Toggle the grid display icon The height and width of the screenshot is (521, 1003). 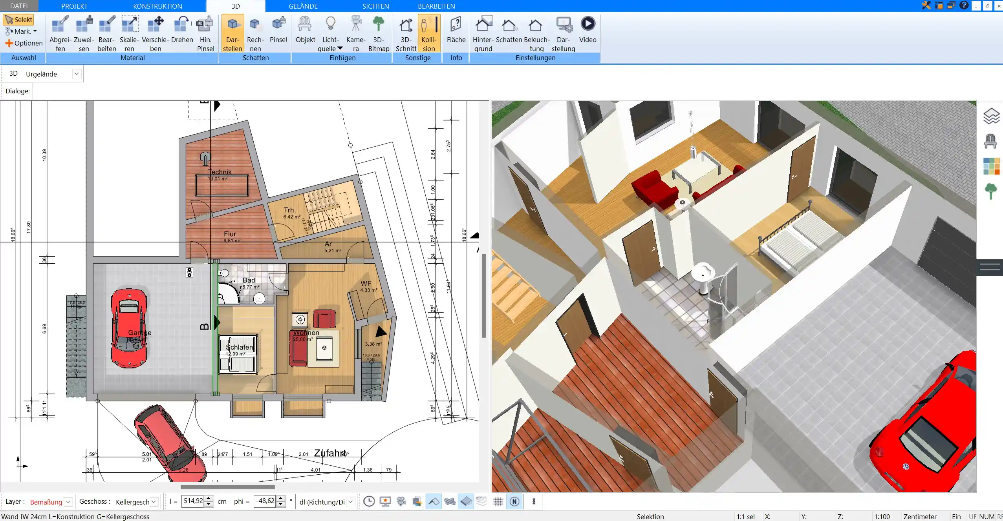(498, 501)
